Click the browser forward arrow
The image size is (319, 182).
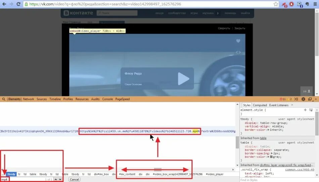point(11,4)
